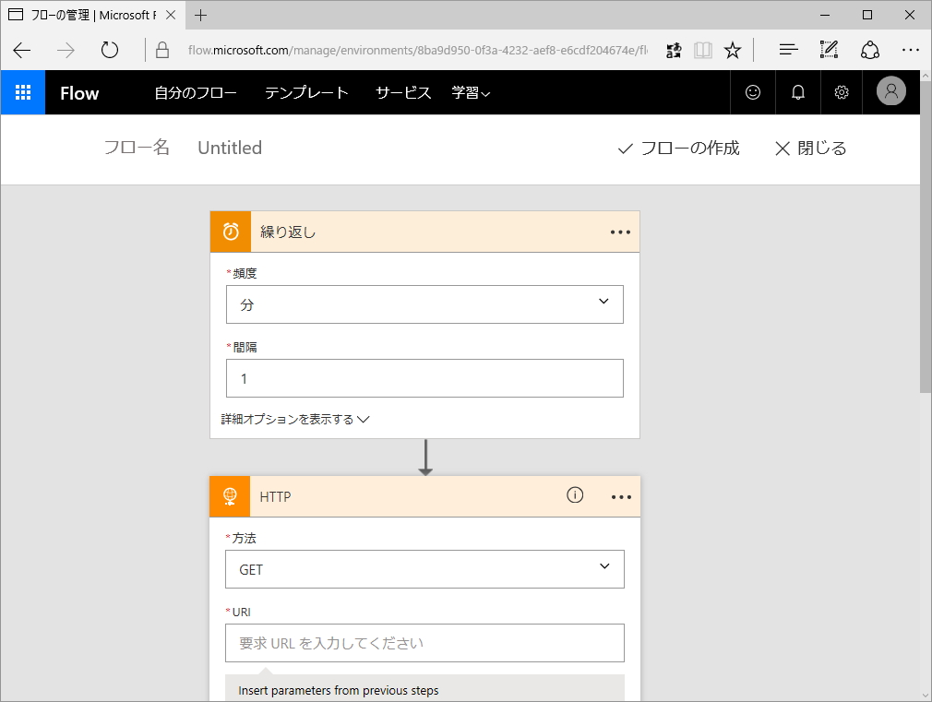Open your profile avatar icon

(x=890, y=92)
